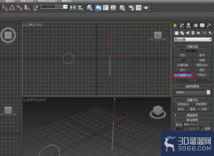The image size is (214, 156).
Task: Collapse the 对象类型 rollout
Action: 192,47
